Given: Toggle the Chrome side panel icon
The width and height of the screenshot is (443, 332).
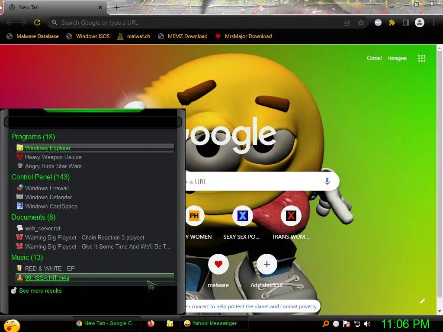Looking at the screenshot, I should click(x=406, y=22).
